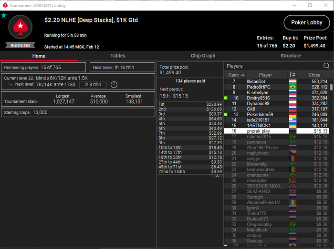Click the PokerStars spade tournament logo
334x249 pixels.
[x=20, y=27]
